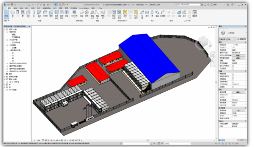The height and width of the screenshot is (147, 254).
Task: Select the Model Line tool
Action: coord(98,15)
